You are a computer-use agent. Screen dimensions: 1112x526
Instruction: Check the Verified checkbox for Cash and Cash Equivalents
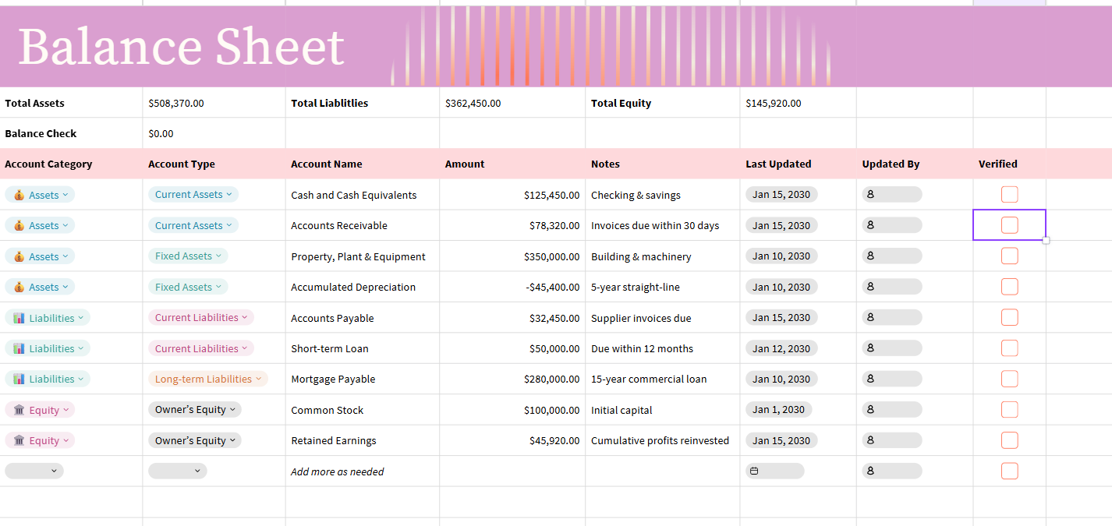click(1009, 195)
